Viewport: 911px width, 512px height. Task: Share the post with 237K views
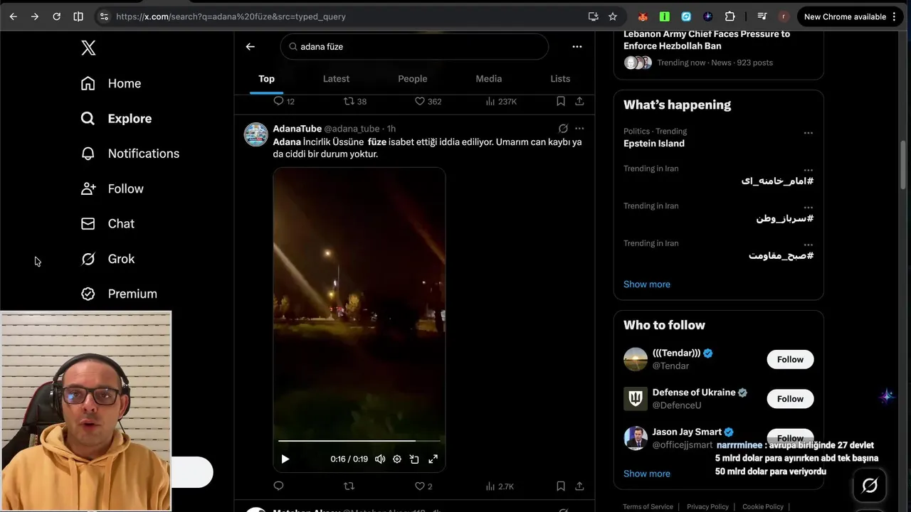(579, 102)
